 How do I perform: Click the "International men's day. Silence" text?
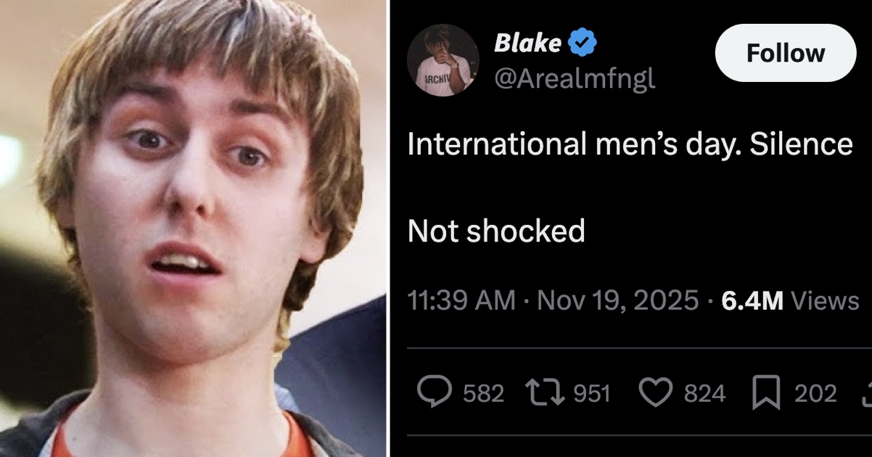click(x=630, y=145)
